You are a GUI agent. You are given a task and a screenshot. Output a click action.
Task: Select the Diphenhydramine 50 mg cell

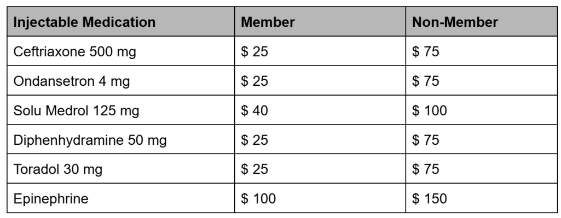click(x=120, y=139)
